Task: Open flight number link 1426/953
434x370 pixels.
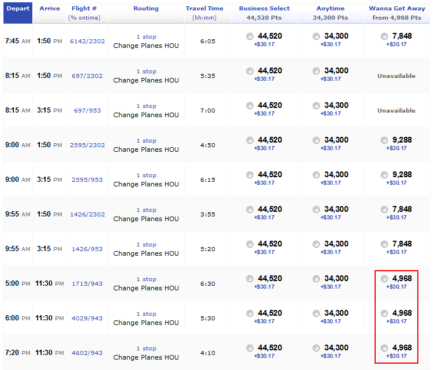Action: coord(87,249)
